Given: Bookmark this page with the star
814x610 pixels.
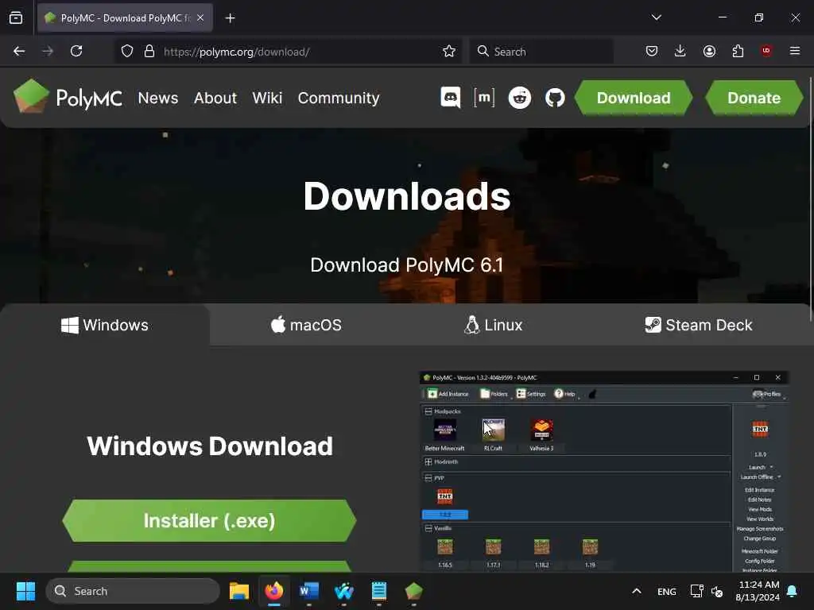Looking at the screenshot, I should point(449,52).
